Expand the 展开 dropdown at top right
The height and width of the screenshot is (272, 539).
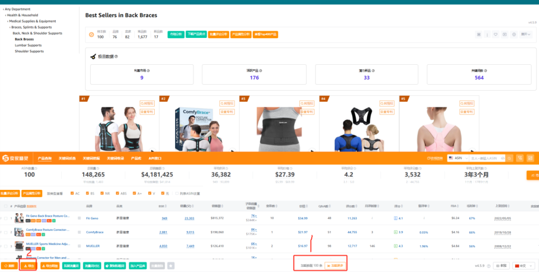tap(526, 34)
